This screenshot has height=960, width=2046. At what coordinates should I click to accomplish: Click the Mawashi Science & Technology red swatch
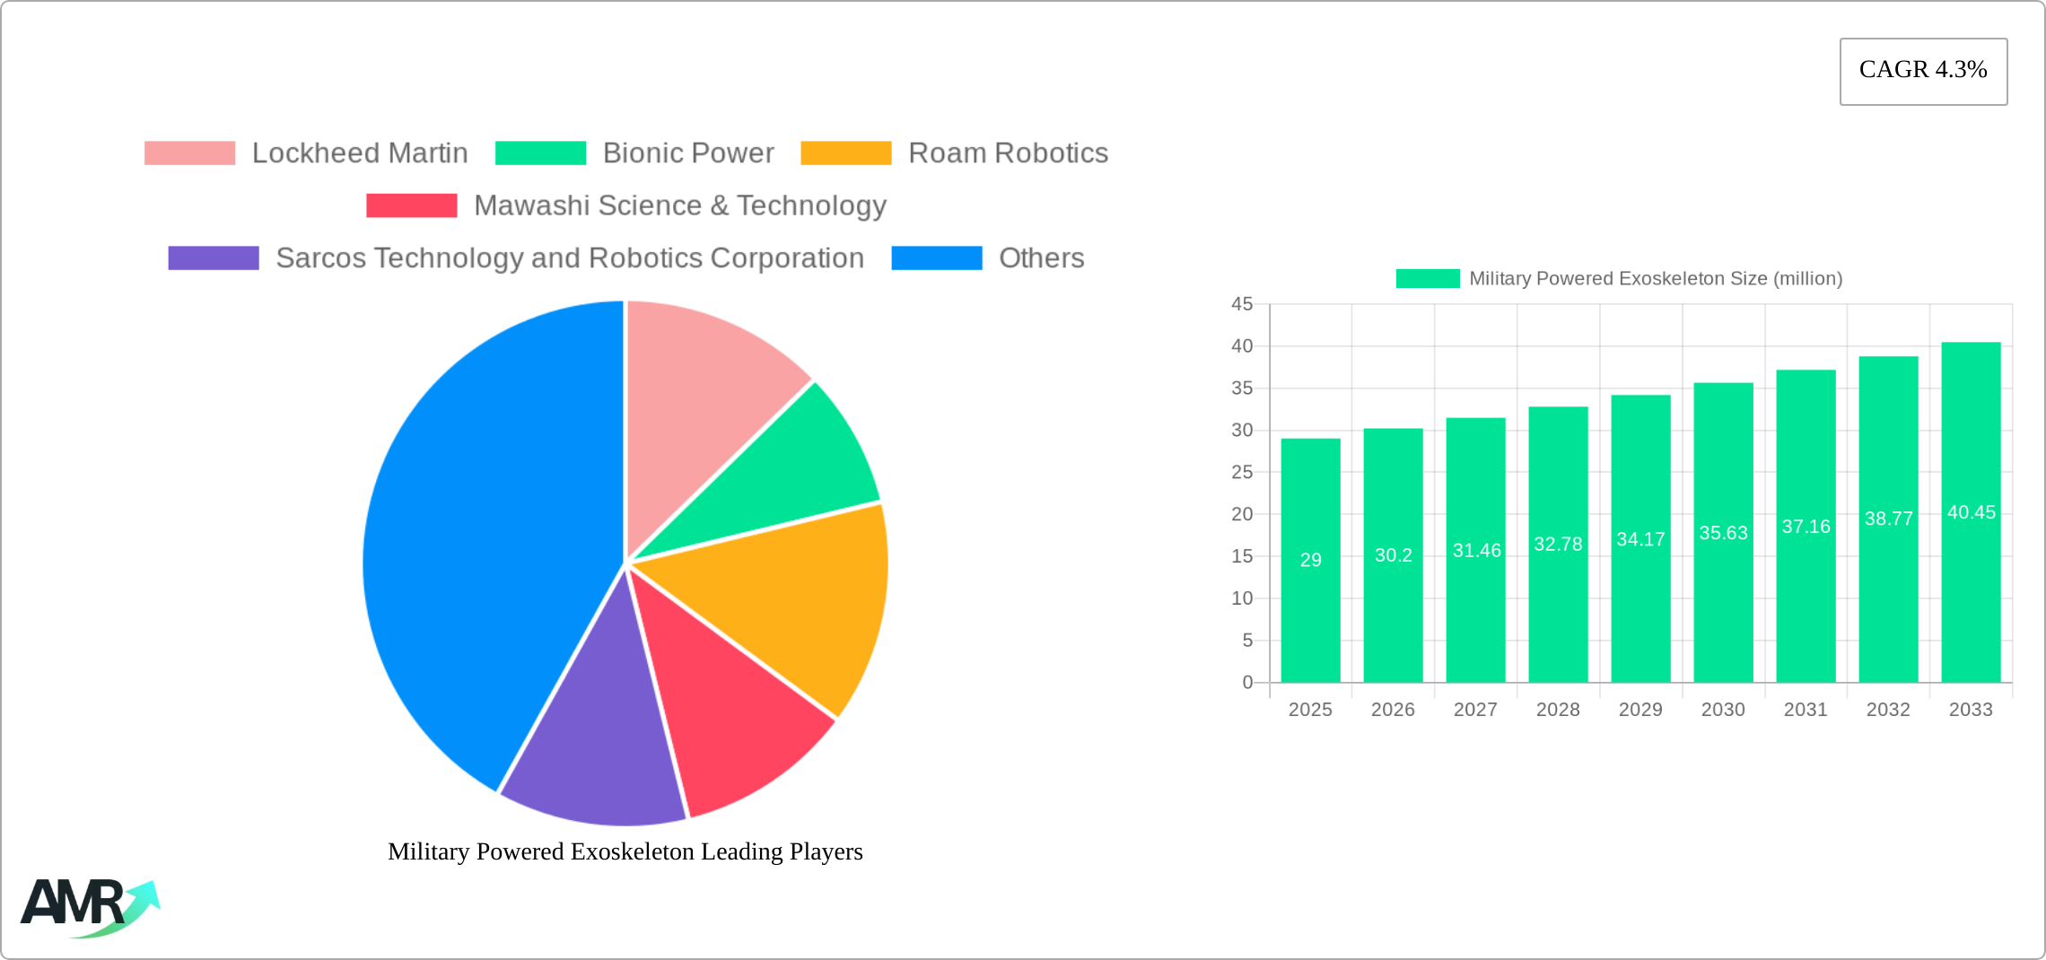pyautogui.click(x=412, y=205)
